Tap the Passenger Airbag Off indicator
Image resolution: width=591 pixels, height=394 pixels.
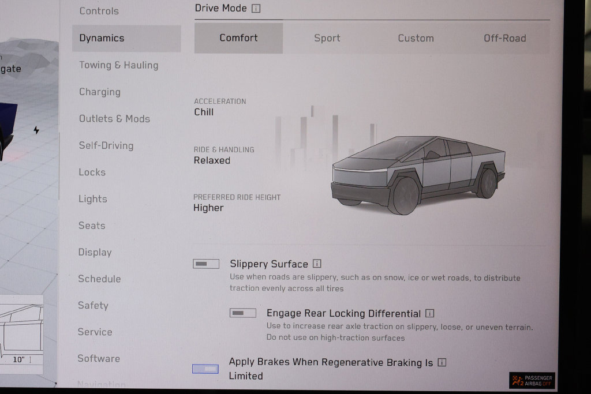click(532, 380)
